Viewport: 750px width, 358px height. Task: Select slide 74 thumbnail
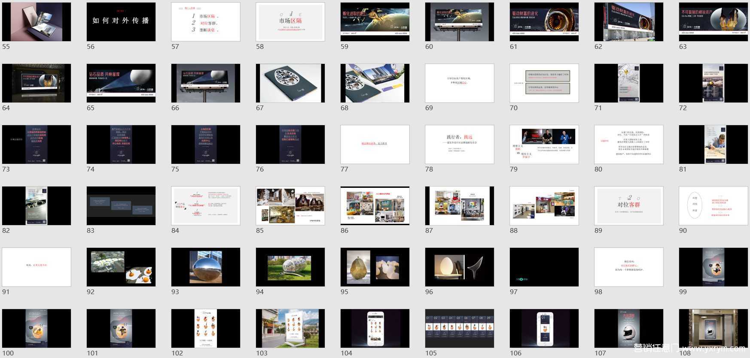pos(121,144)
